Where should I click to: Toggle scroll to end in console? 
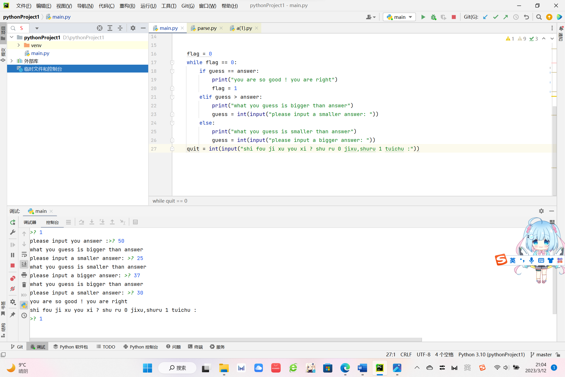(24, 264)
